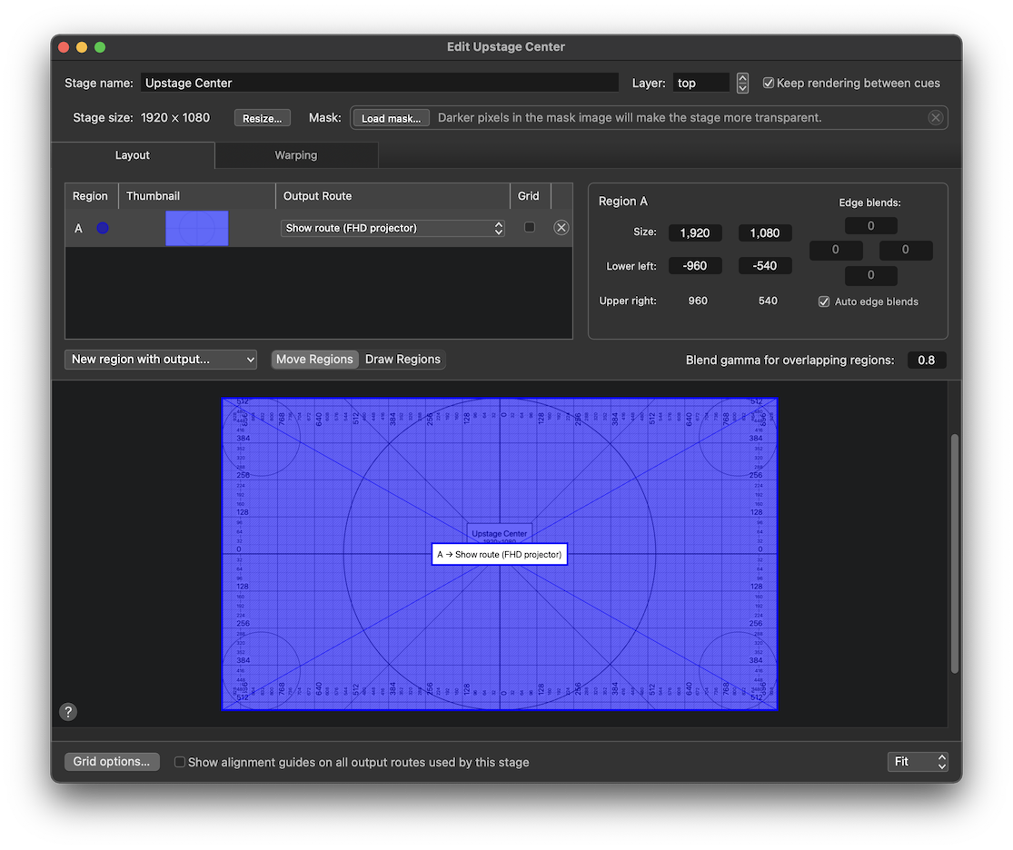Open the Show route (FHD projector) dropdown
Screen dimensions: 1013x850
coord(392,228)
